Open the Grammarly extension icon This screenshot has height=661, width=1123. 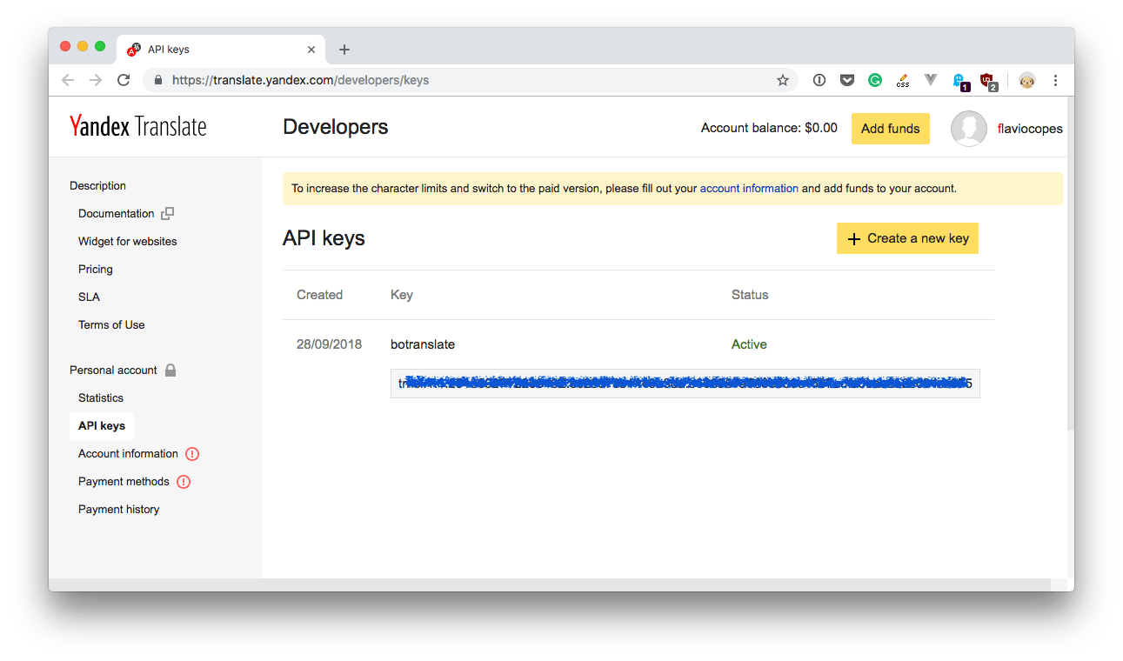(875, 80)
